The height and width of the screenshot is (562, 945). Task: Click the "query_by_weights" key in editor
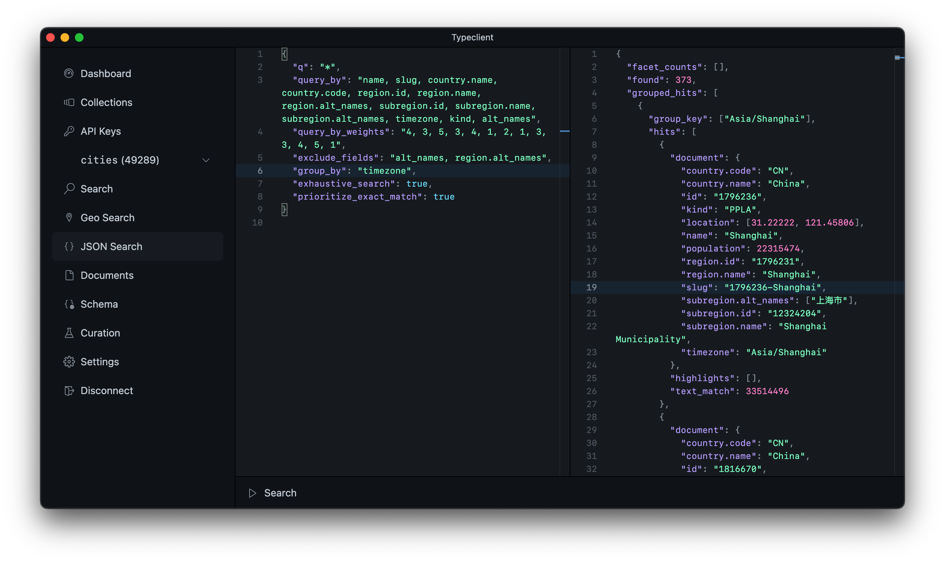pyautogui.click(x=341, y=132)
